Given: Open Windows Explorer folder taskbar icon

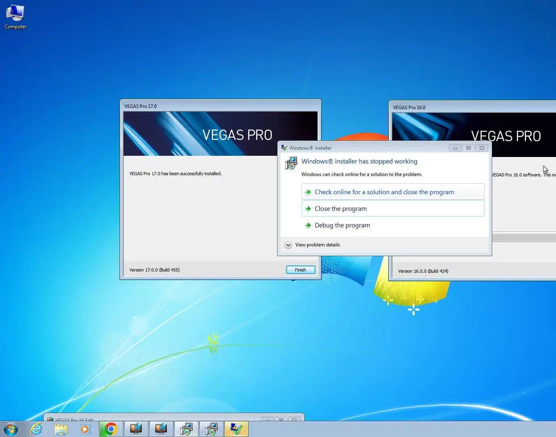Looking at the screenshot, I should point(61,429).
